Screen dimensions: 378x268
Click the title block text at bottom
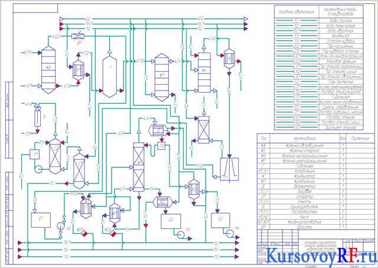pos(320,247)
